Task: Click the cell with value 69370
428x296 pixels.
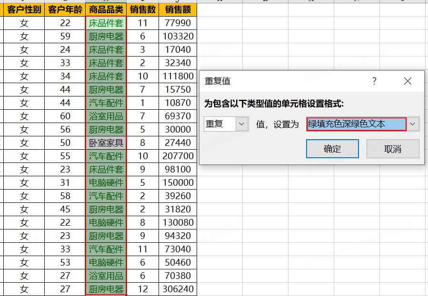Action: pyautogui.click(x=178, y=116)
